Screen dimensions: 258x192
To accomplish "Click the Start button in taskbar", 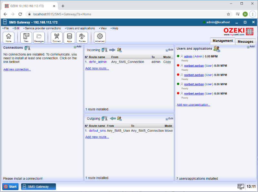I will point(10,187).
